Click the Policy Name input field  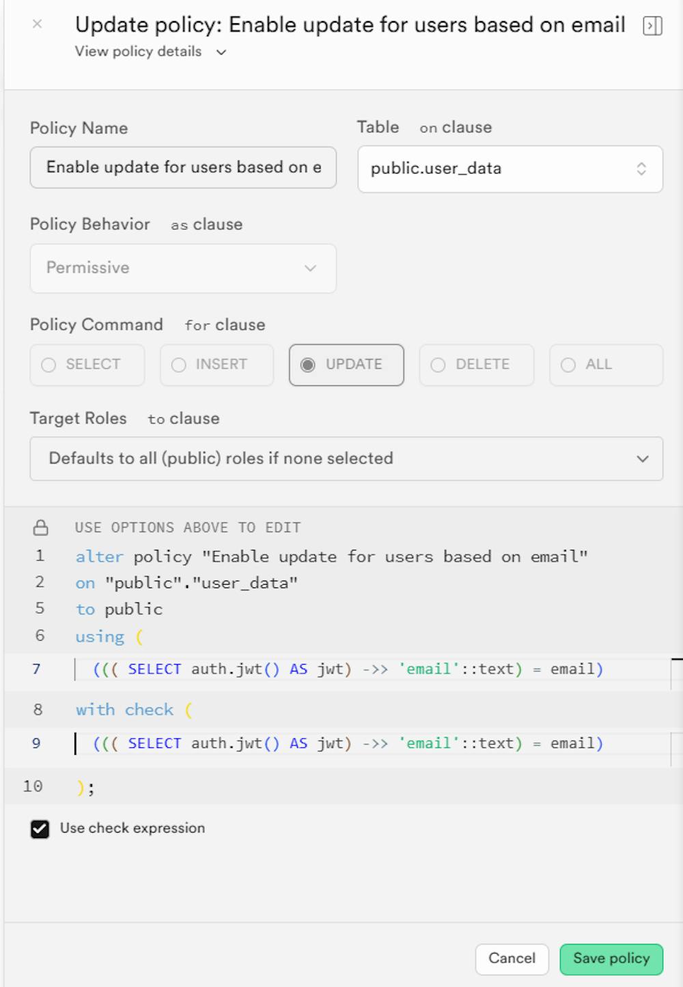click(183, 167)
